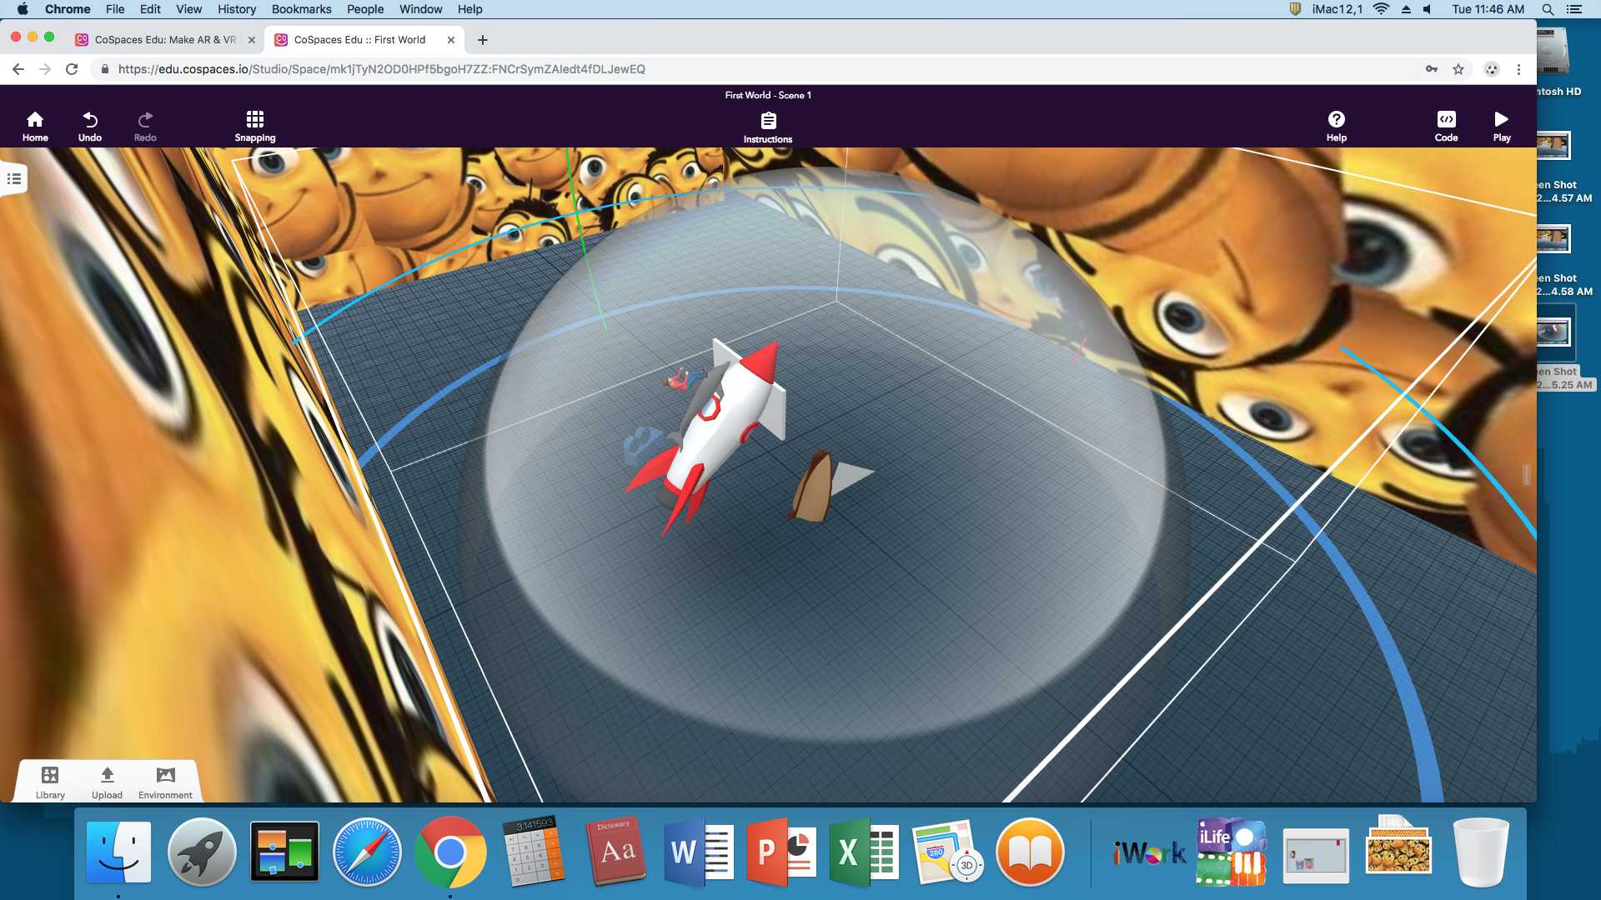Image resolution: width=1601 pixels, height=900 pixels.
Task: Click the Redo toolbar button
Action: (x=145, y=126)
